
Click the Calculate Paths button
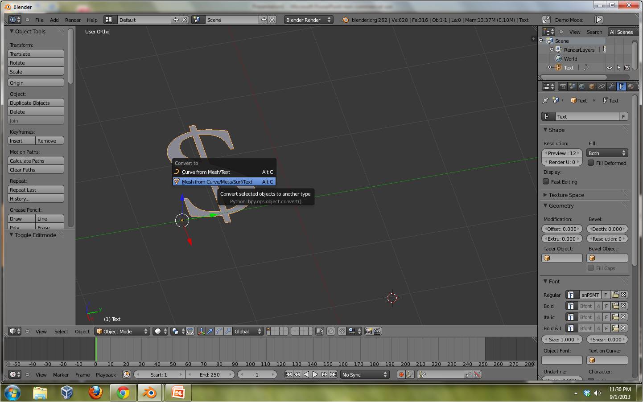coord(36,160)
